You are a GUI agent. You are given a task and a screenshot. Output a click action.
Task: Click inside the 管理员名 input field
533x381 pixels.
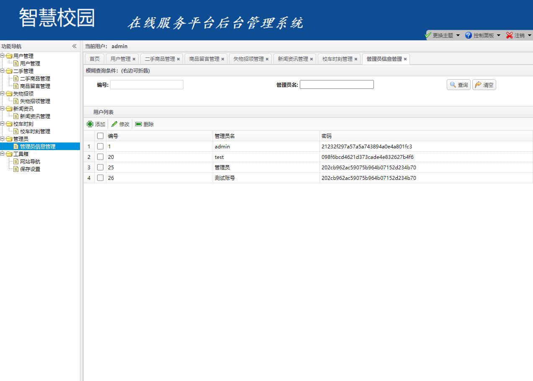point(337,84)
